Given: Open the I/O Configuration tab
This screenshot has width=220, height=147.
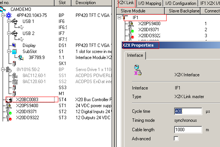Looking at the screenshot, I should 181,3.
